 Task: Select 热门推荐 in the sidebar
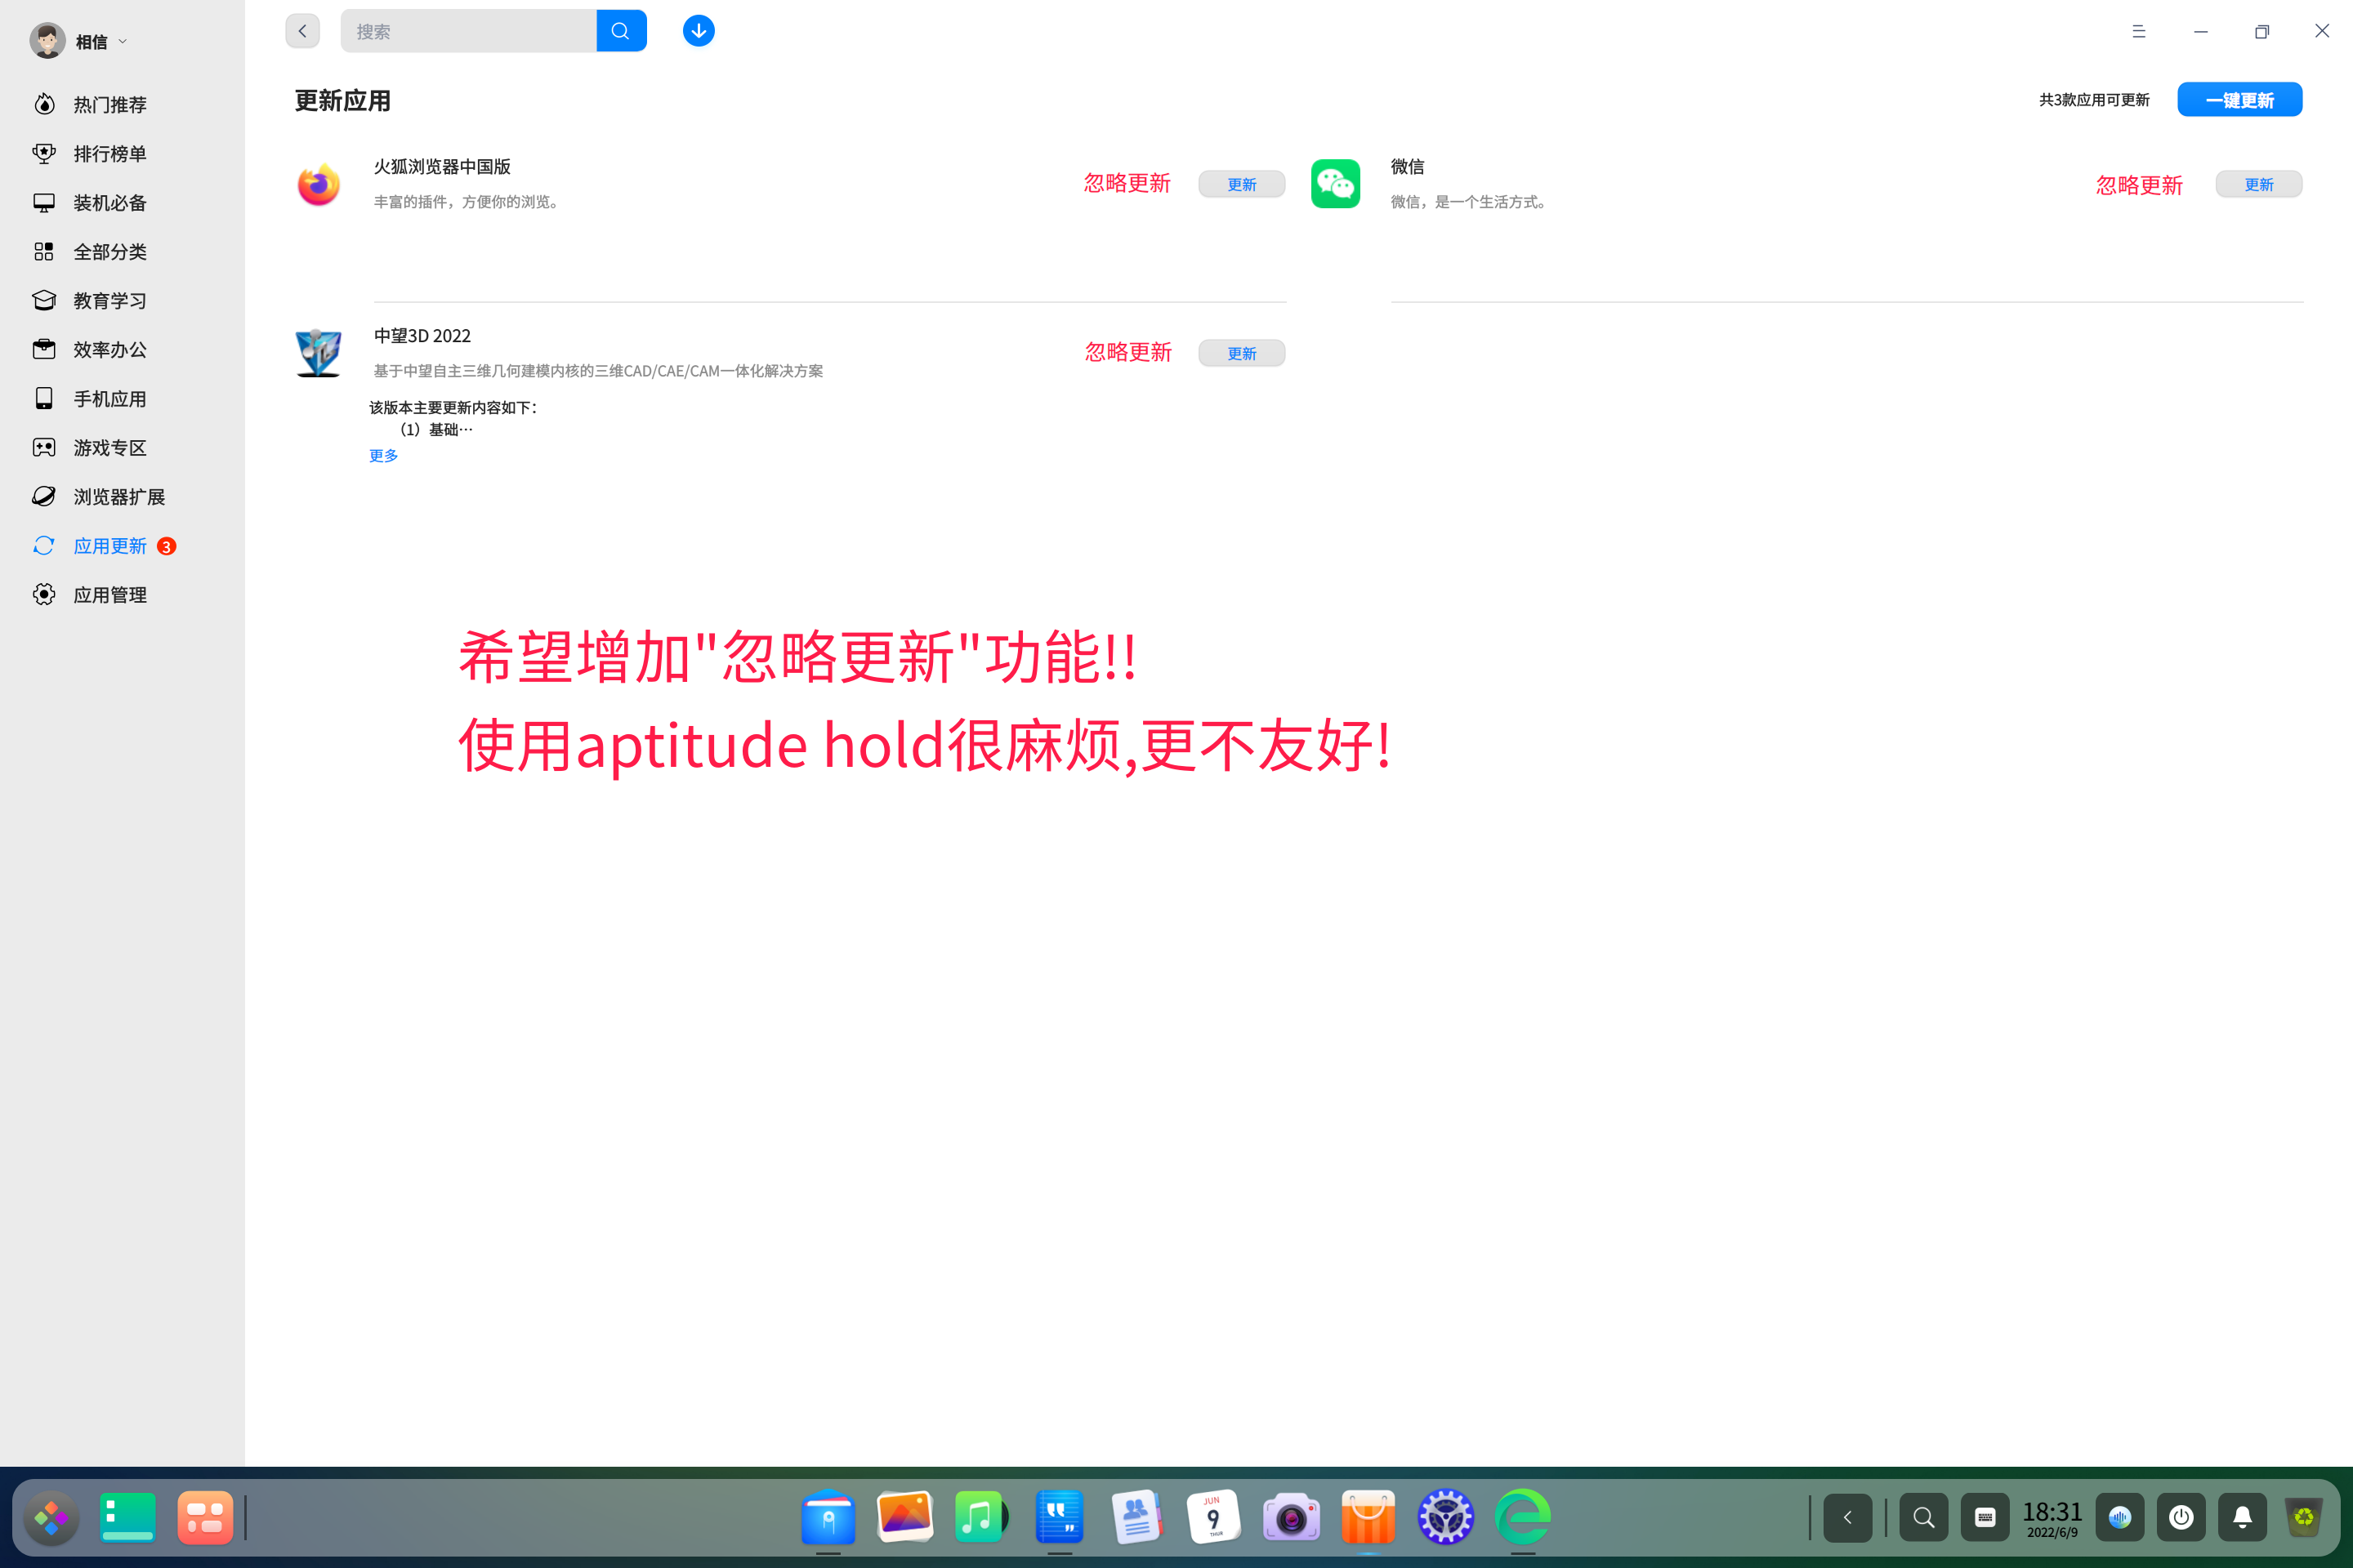tap(110, 105)
